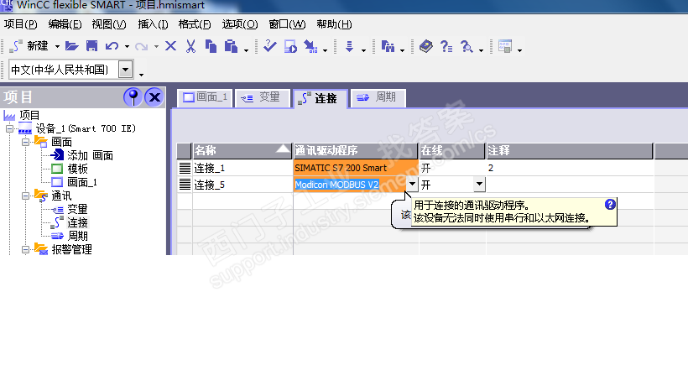Viewport: 688px width, 386px height.
Task: Click the 注释 column header
Action: coord(570,150)
